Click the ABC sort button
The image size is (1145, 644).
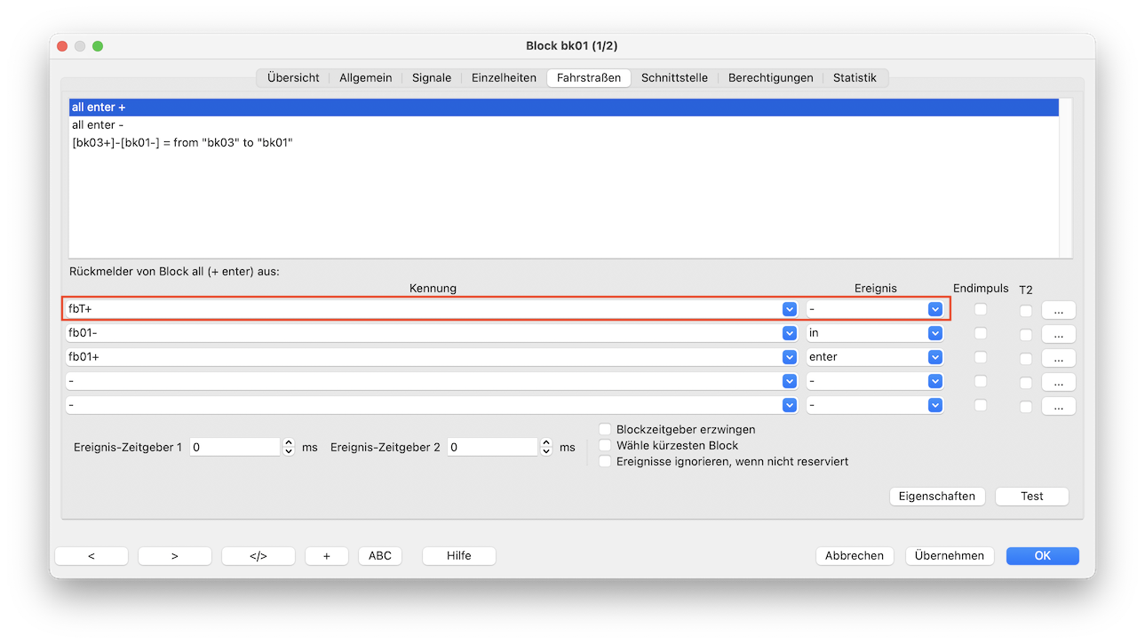(380, 556)
